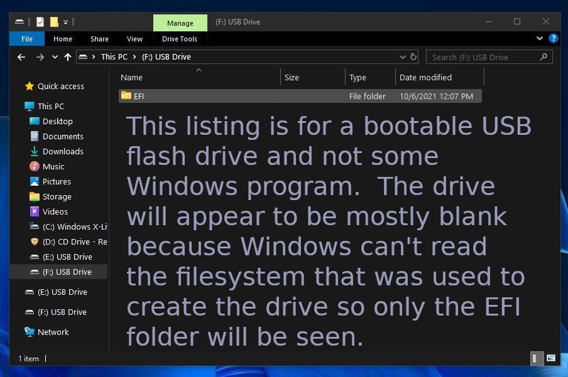This screenshot has height=377, width=568.
Task: Click This PC in address breadcrumb
Action: point(114,57)
